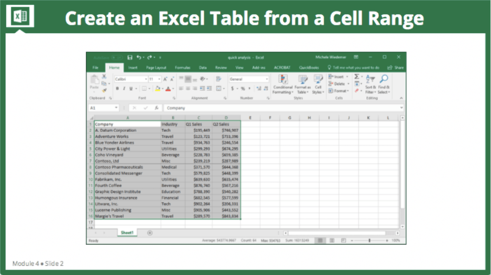Screen dimensions: 491x275
Task: Open Sort & Filter in Editing group
Action: (x=371, y=84)
